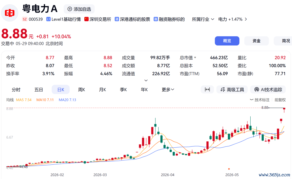Click the Level1基础行情 L1 badge icon
The image size is (292, 179).
tap(48, 19)
